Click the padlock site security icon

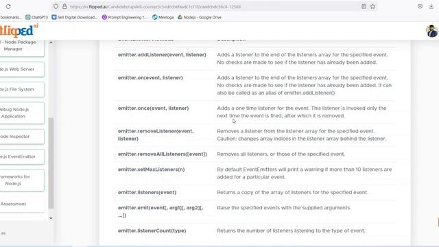64,6
